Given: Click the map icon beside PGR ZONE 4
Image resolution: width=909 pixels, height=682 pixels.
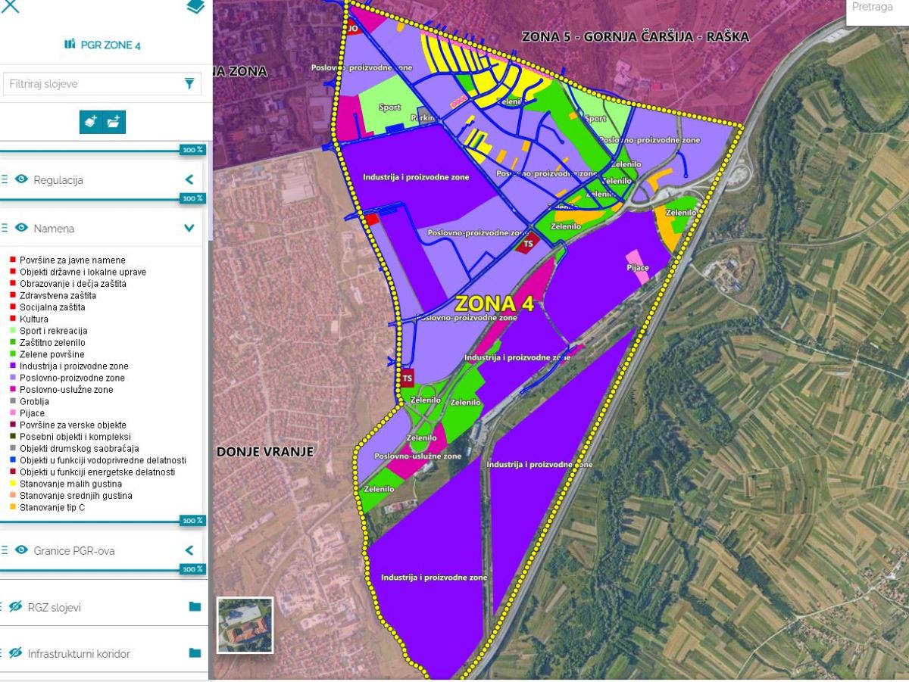Looking at the screenshot, I should 70,45.
